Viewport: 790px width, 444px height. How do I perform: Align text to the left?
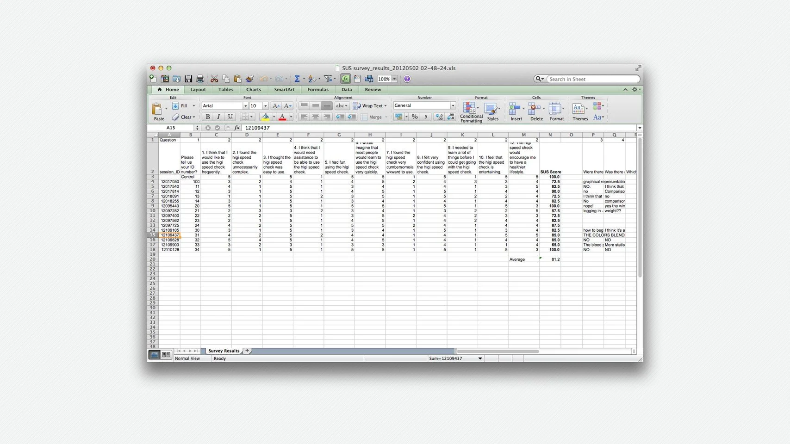[304, 117]
